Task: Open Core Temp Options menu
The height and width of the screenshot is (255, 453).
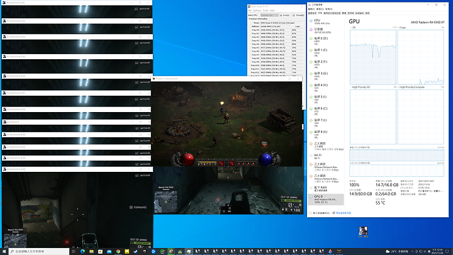Action: coord(257,11)
